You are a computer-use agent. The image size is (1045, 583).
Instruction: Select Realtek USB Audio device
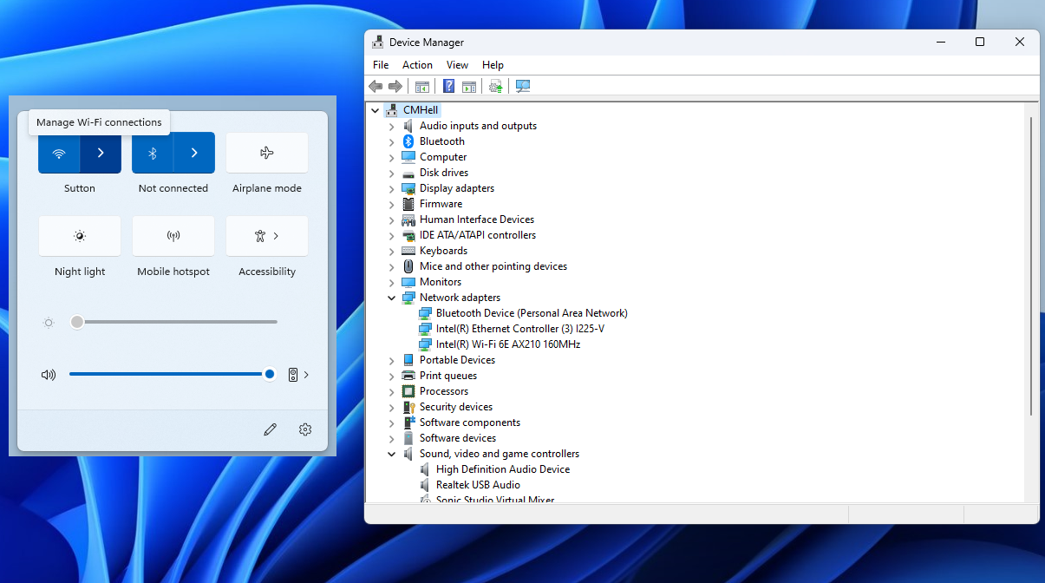click(478, 485)
